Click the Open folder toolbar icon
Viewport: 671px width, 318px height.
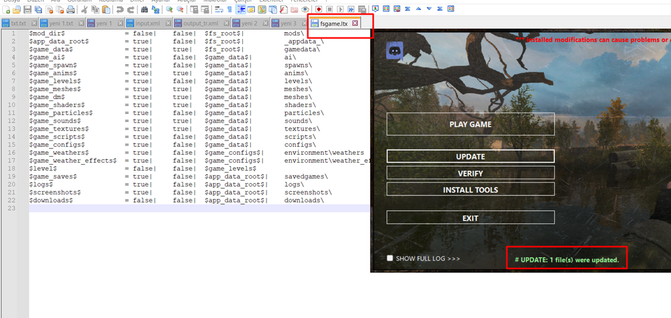click(17, 9)
